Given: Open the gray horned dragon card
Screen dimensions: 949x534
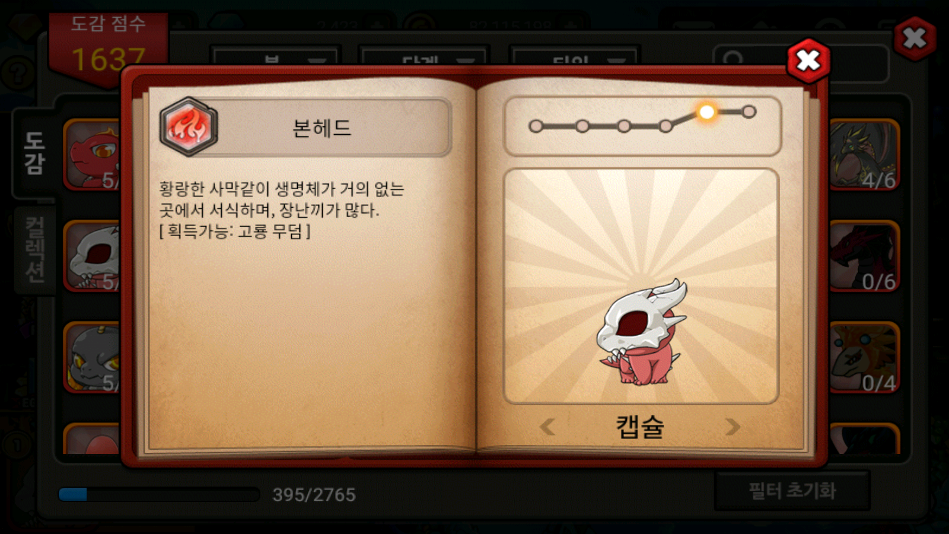Looking at the screenshot, I should pyautogui.click(x=92, y=358).
